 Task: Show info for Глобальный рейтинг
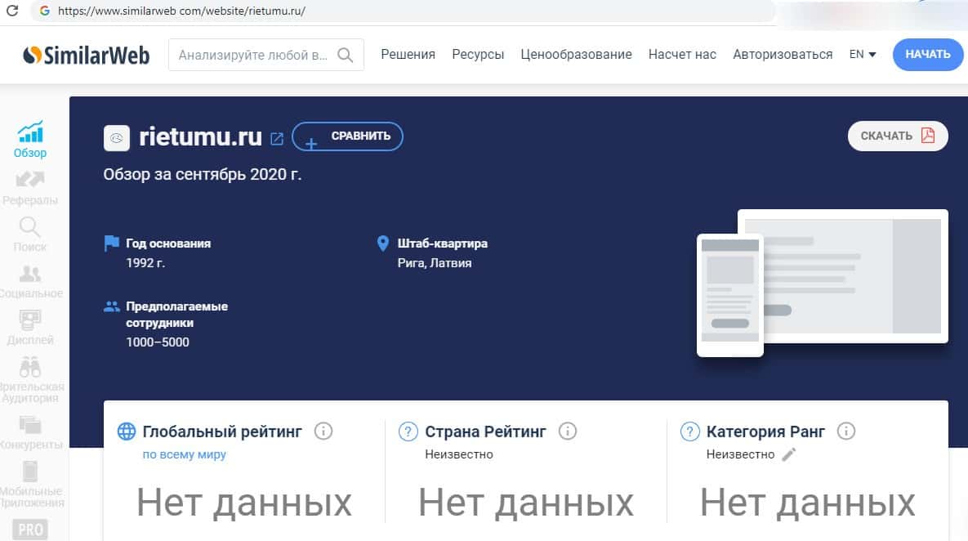pos(323,431)
